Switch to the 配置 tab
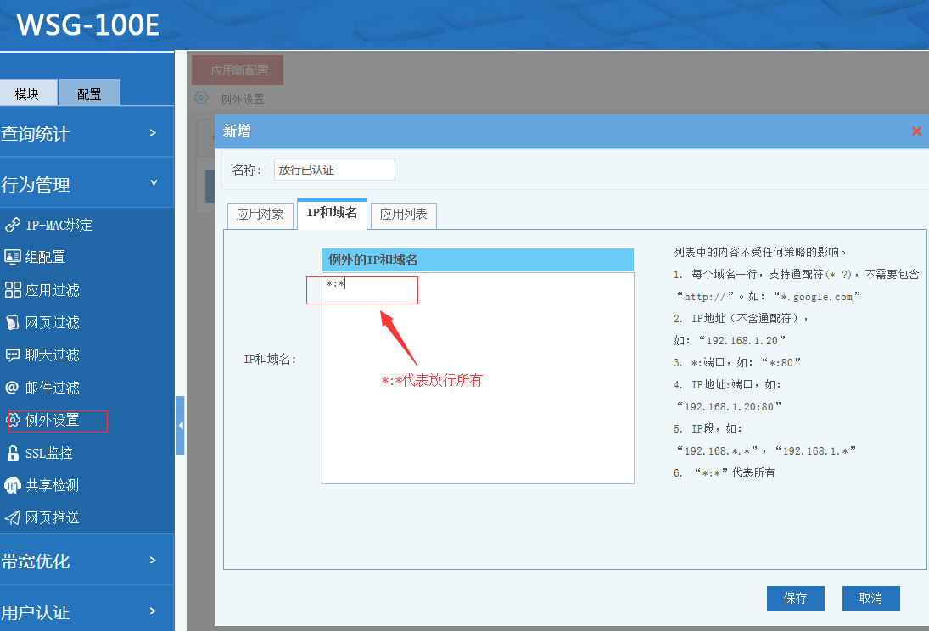The height and width of the screenshot is (631, 929). [89, 93]
